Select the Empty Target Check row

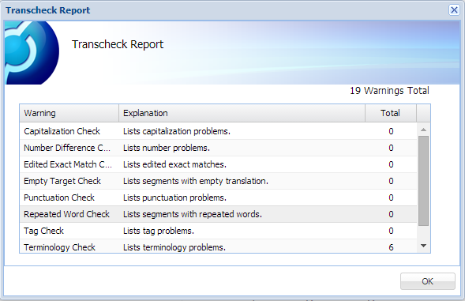click(x=218, y=181)
